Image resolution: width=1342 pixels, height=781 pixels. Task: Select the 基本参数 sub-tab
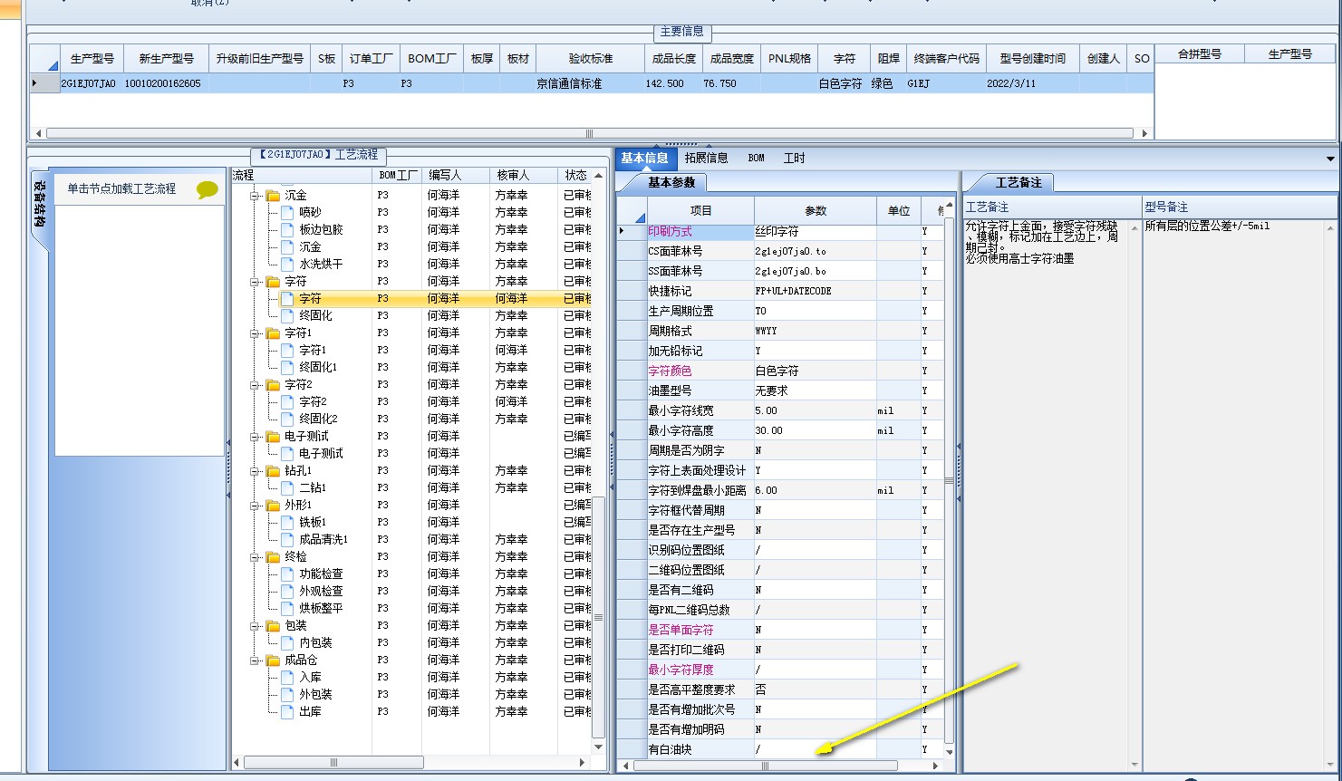click(x=671, y=182)
